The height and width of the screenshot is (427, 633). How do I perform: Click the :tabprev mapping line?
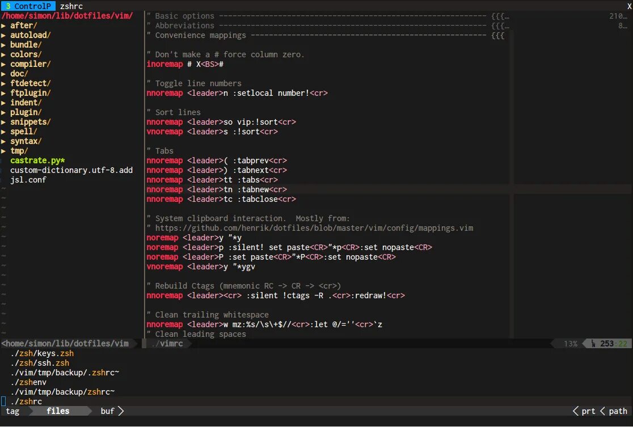(217, 160)
